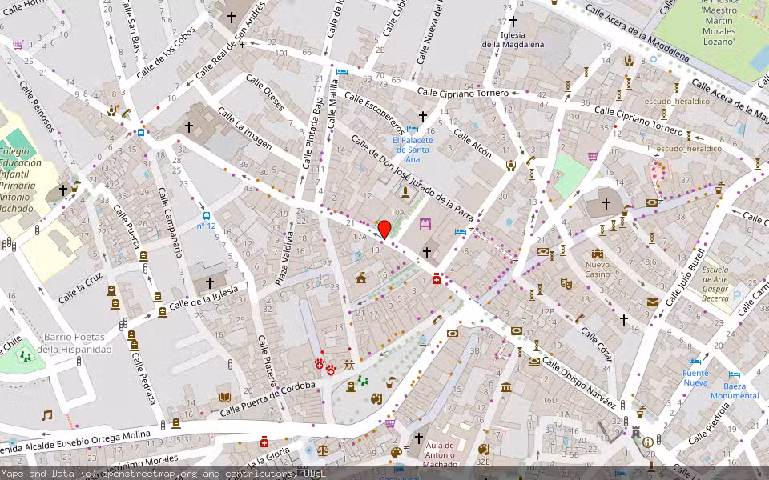The height and width of the screenshot is (480, 769).
Task: Click the castle tower icon near Fuente Nueva
Action: pos(637,432)
